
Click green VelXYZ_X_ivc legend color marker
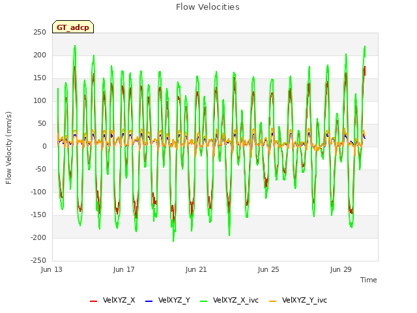204,301
